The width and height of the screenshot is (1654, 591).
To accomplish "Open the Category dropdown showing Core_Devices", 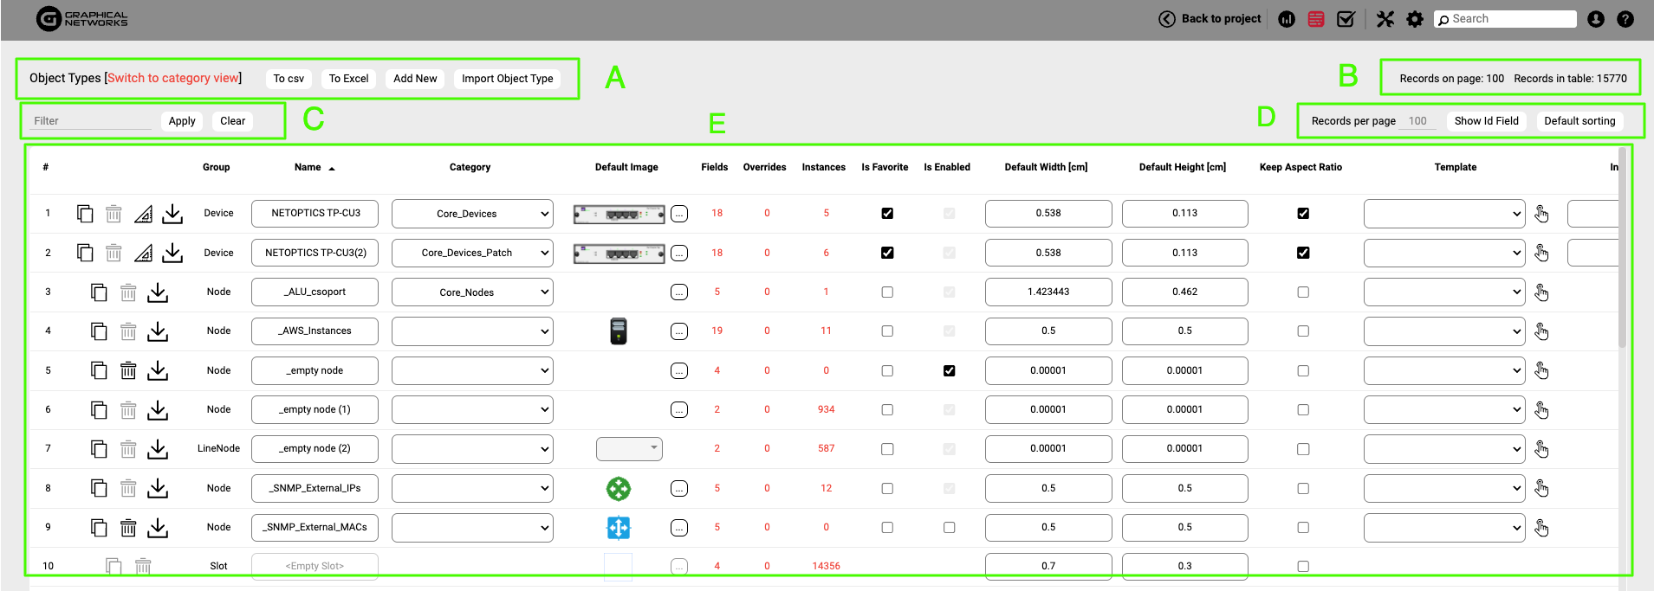I will click(472, 214).
